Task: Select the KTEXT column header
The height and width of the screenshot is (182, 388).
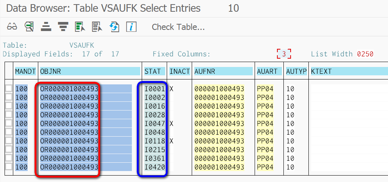Action: pos(349,72)
